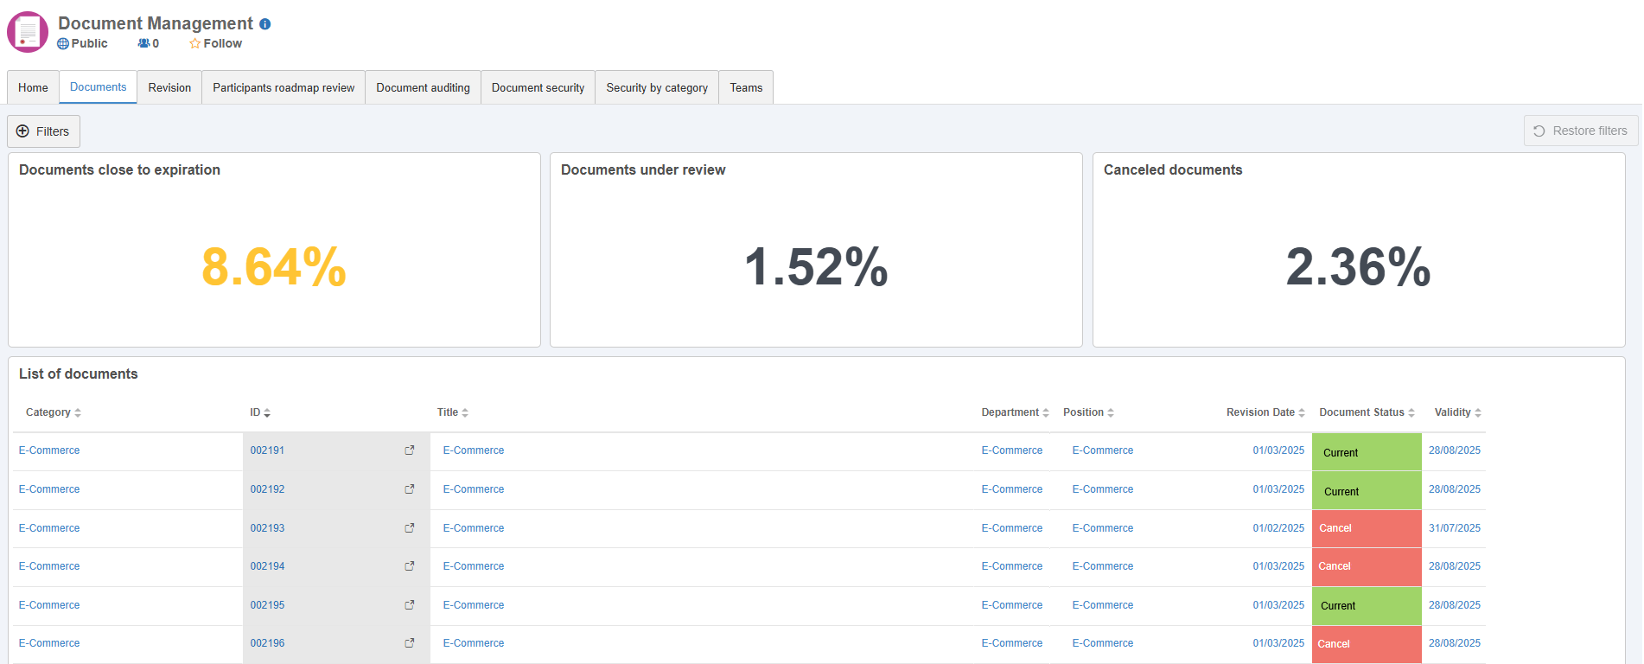1644x664 pixels.
Task: Click the Documents tab
Action: point(98,87)
